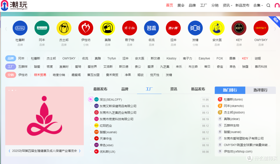Select the 天津中生 red icon
Screen dimensions: 280x164
click(x=96, y=138)
